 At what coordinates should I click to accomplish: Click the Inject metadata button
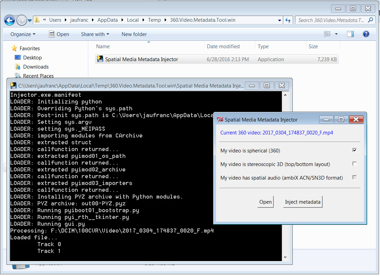point(303,202)
